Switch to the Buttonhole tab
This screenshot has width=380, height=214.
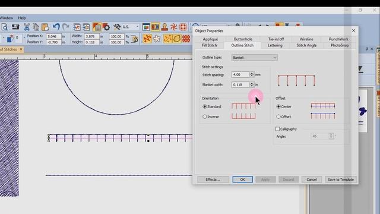pyautogui.click(x=243, y=39)
